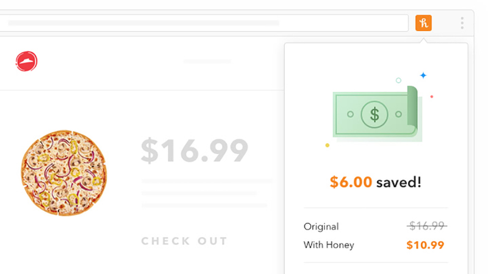Select the pizza product image

tap(64, 173)
